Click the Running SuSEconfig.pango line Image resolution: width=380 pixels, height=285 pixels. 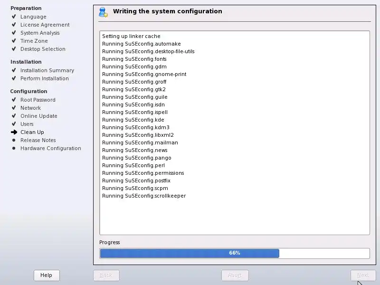coord(137,158)
